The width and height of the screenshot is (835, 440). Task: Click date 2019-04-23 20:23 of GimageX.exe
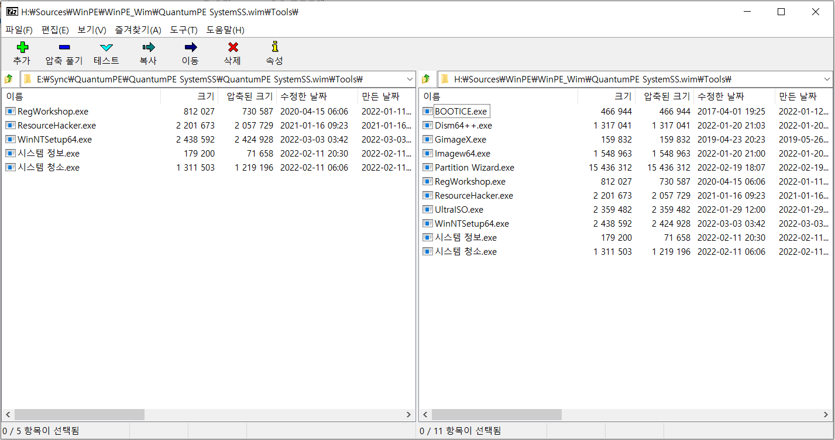[x=731, y=139]
